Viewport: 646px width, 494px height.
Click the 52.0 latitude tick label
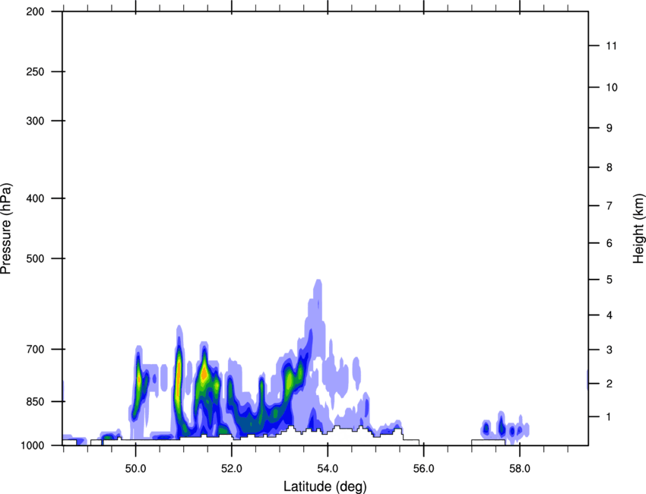click(x=232, y=468)
